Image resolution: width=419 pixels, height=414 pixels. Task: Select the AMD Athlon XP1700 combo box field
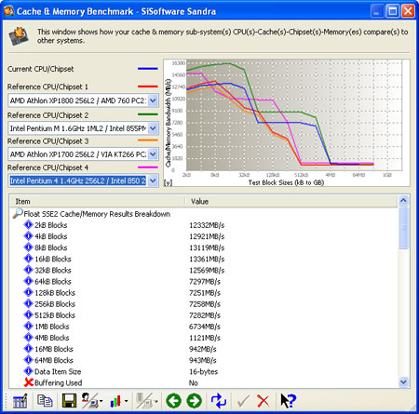click(83, 154)
